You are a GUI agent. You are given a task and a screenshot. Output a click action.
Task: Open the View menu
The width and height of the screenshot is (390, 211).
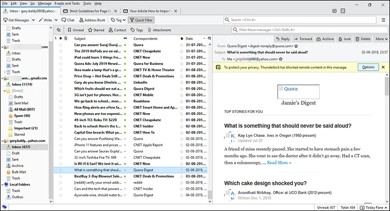click(x=23, y=3)
